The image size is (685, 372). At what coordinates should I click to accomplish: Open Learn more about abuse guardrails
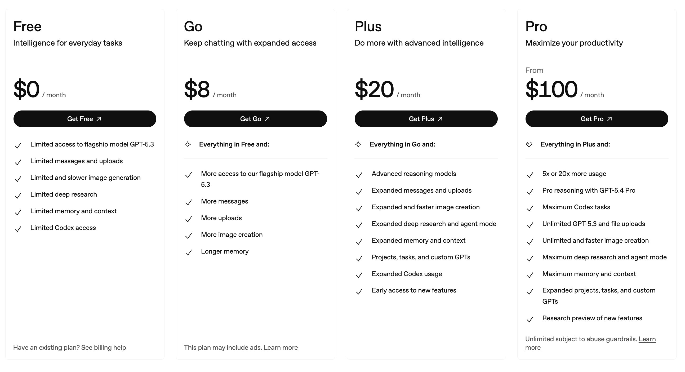click(647, 339)
